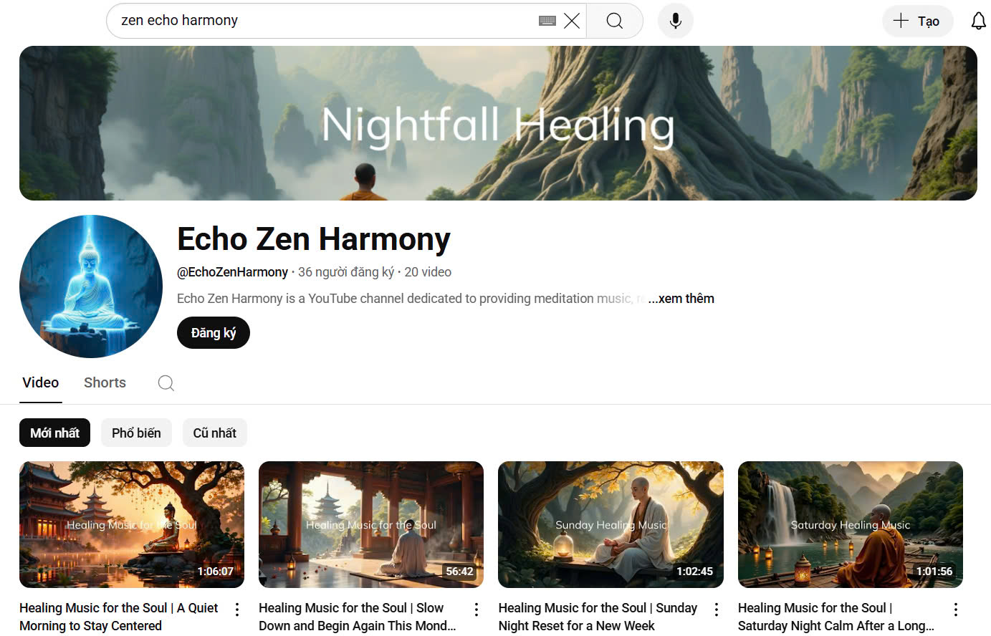
Task: Open the Sunday Night Reset video title link
Action: (x=598, y=617)
